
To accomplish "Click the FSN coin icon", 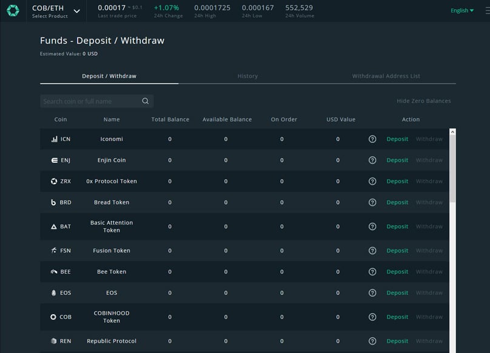I will pos(54,250).
